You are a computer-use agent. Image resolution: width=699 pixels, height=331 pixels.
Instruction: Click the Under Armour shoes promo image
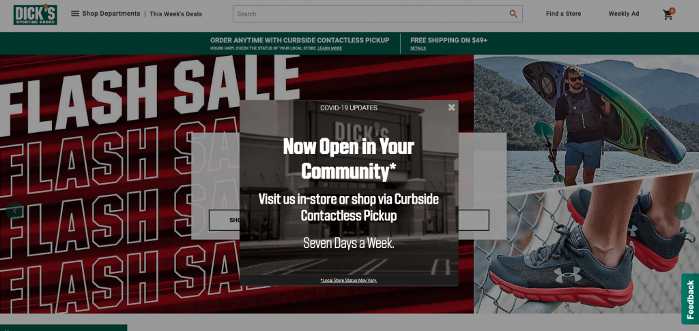point(586,249)
